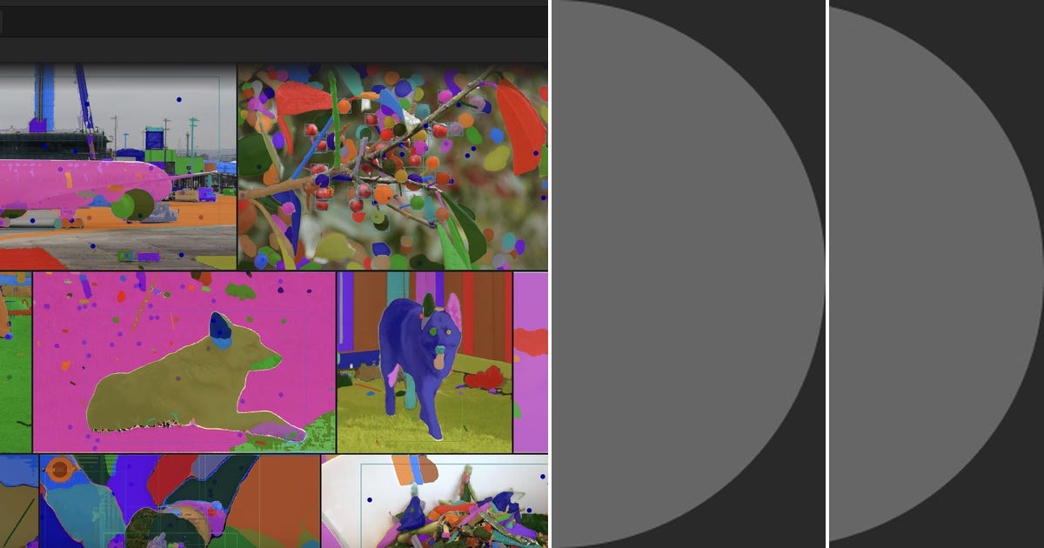1044x548 pixels.
Task: Click the orange circular marker in the bottom-left tile
Action: [59, 467]
